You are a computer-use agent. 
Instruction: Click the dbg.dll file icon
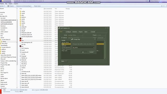click(x=20, y=31)
